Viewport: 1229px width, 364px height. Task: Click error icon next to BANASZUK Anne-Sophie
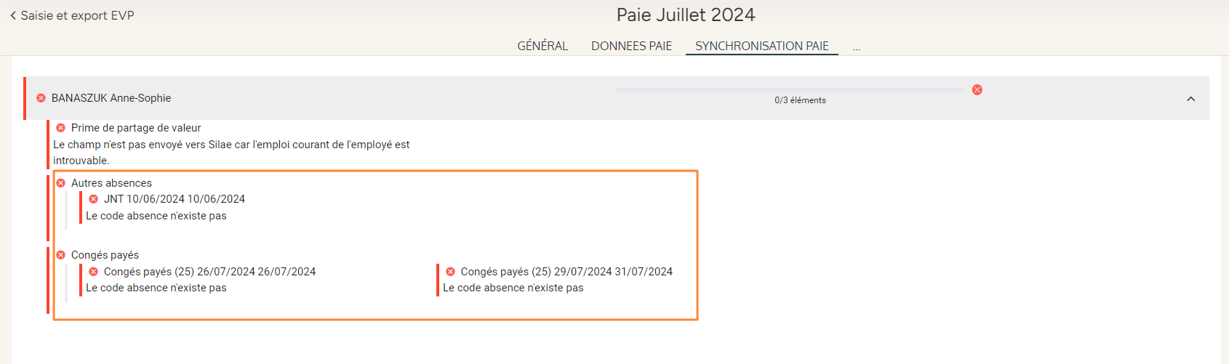41,98
